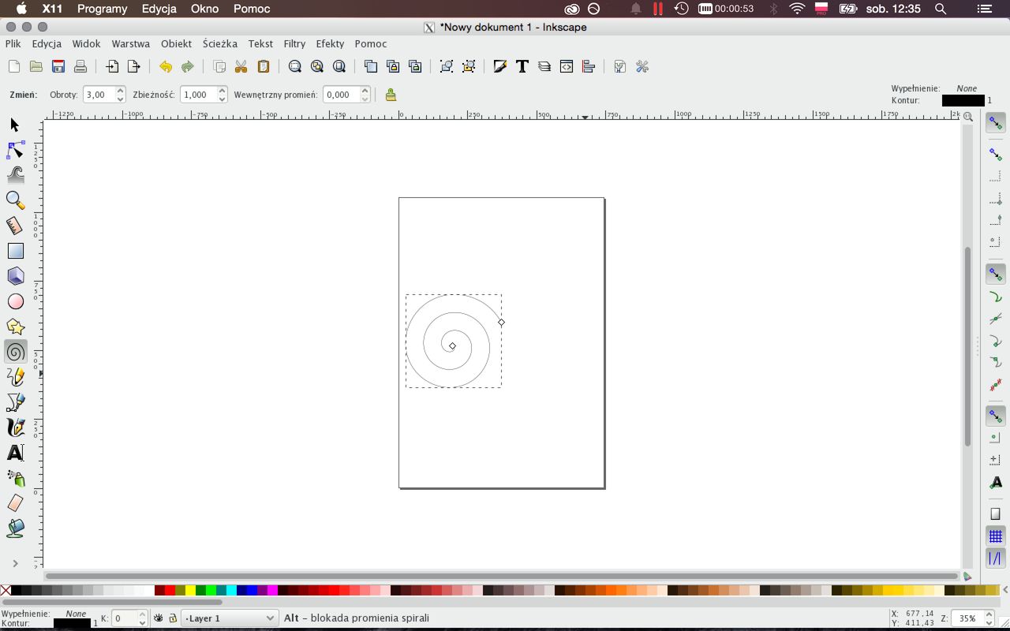This screenshot has height=631, width=1010.
Task: Choose the Text tool in toolbox
Action: point(15,453)
